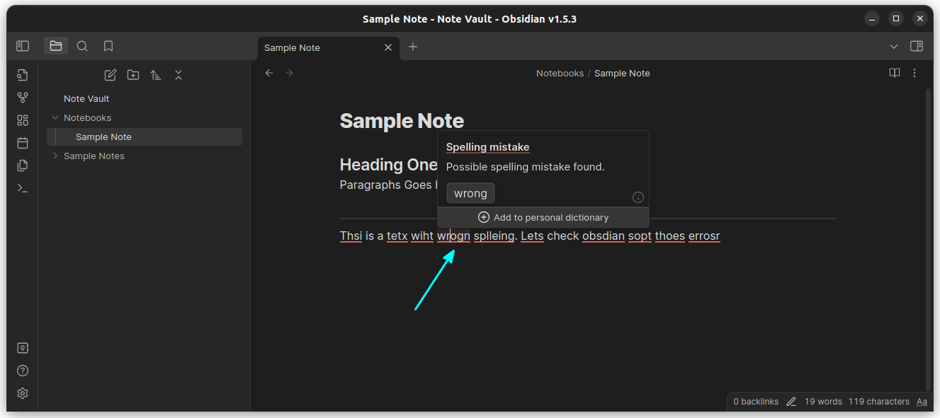Viewport: 940px width, 418px height.
Task: Open Notebooks from the breadcrumb path
Action: point(560,73)
